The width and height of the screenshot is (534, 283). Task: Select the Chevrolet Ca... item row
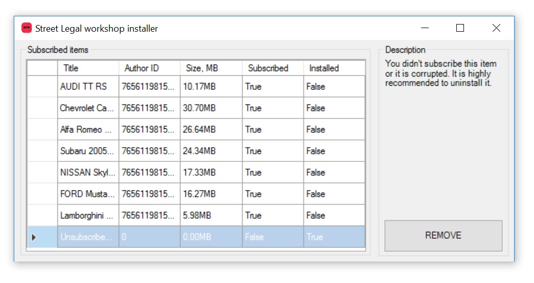(88, 108)
